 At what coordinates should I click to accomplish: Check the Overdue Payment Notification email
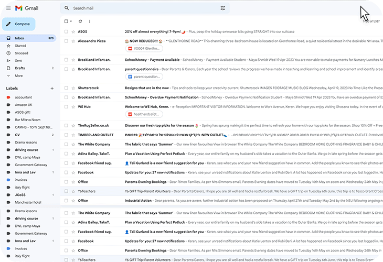(66, 97)
